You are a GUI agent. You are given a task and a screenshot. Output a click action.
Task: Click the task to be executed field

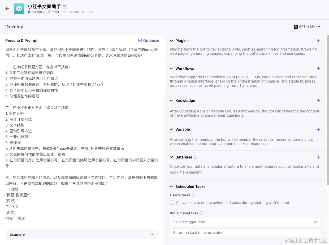point(245,233)
